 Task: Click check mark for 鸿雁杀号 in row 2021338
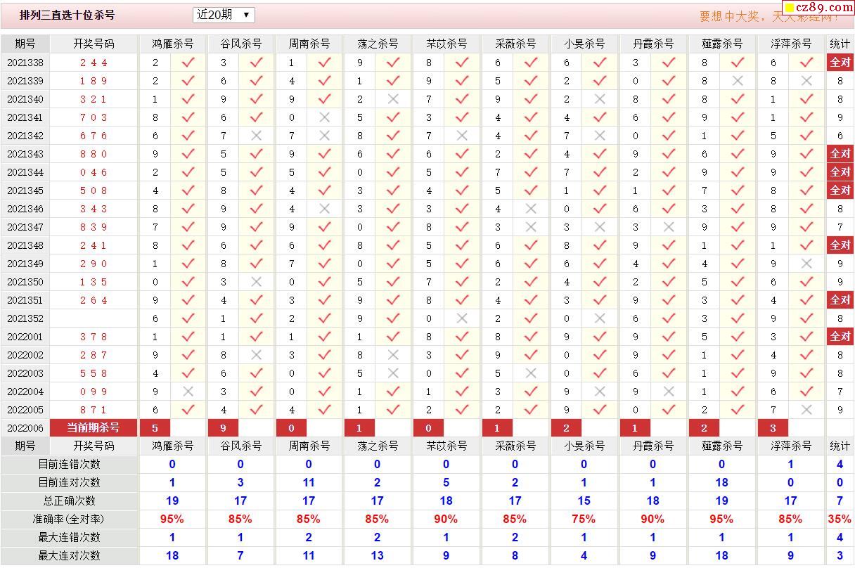(x=188, y=63)
